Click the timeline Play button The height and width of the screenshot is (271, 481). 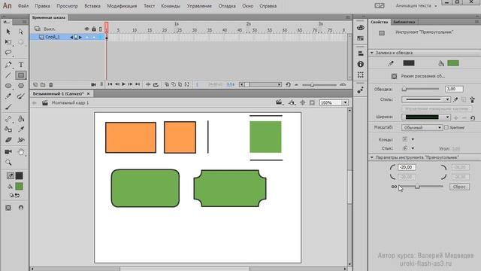click(123, 84)
